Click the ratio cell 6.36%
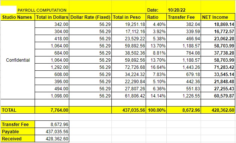This screenshot has height=143, width=236. tap(156, 88)
